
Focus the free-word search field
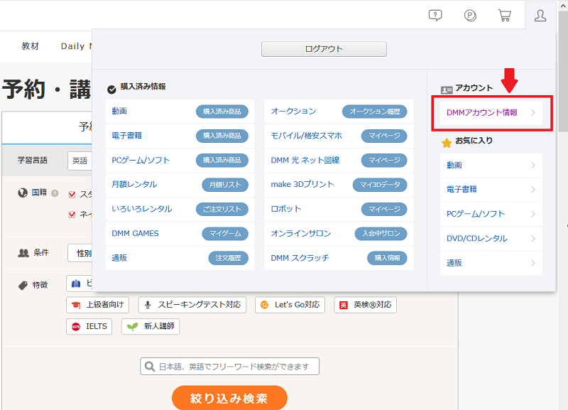(x=229, y=366)
